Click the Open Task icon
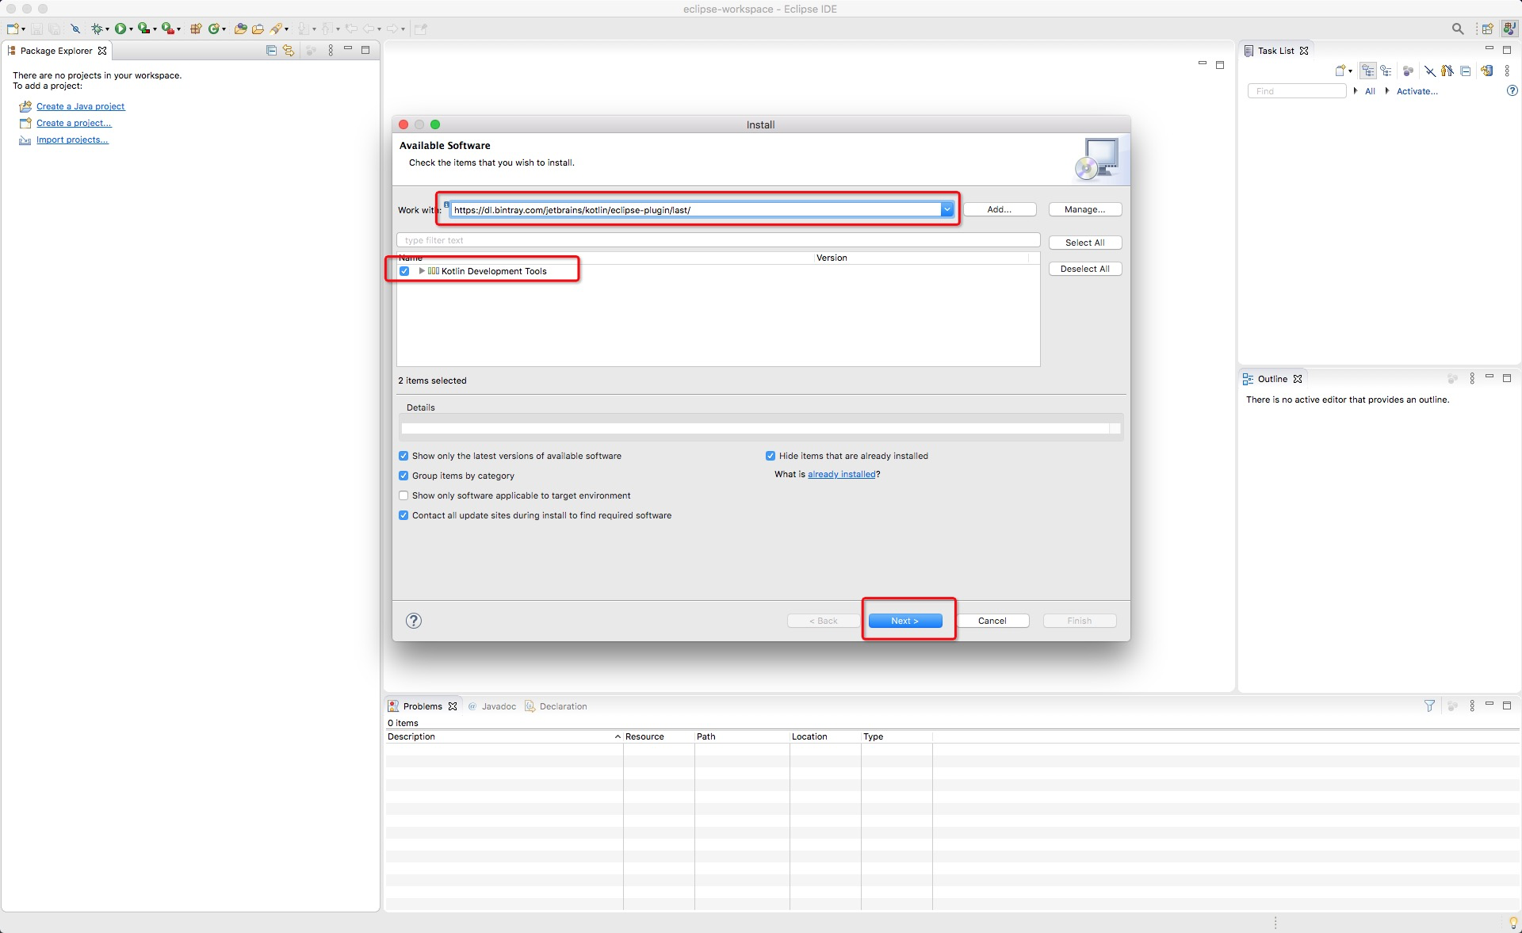 (x=258, y=29)
